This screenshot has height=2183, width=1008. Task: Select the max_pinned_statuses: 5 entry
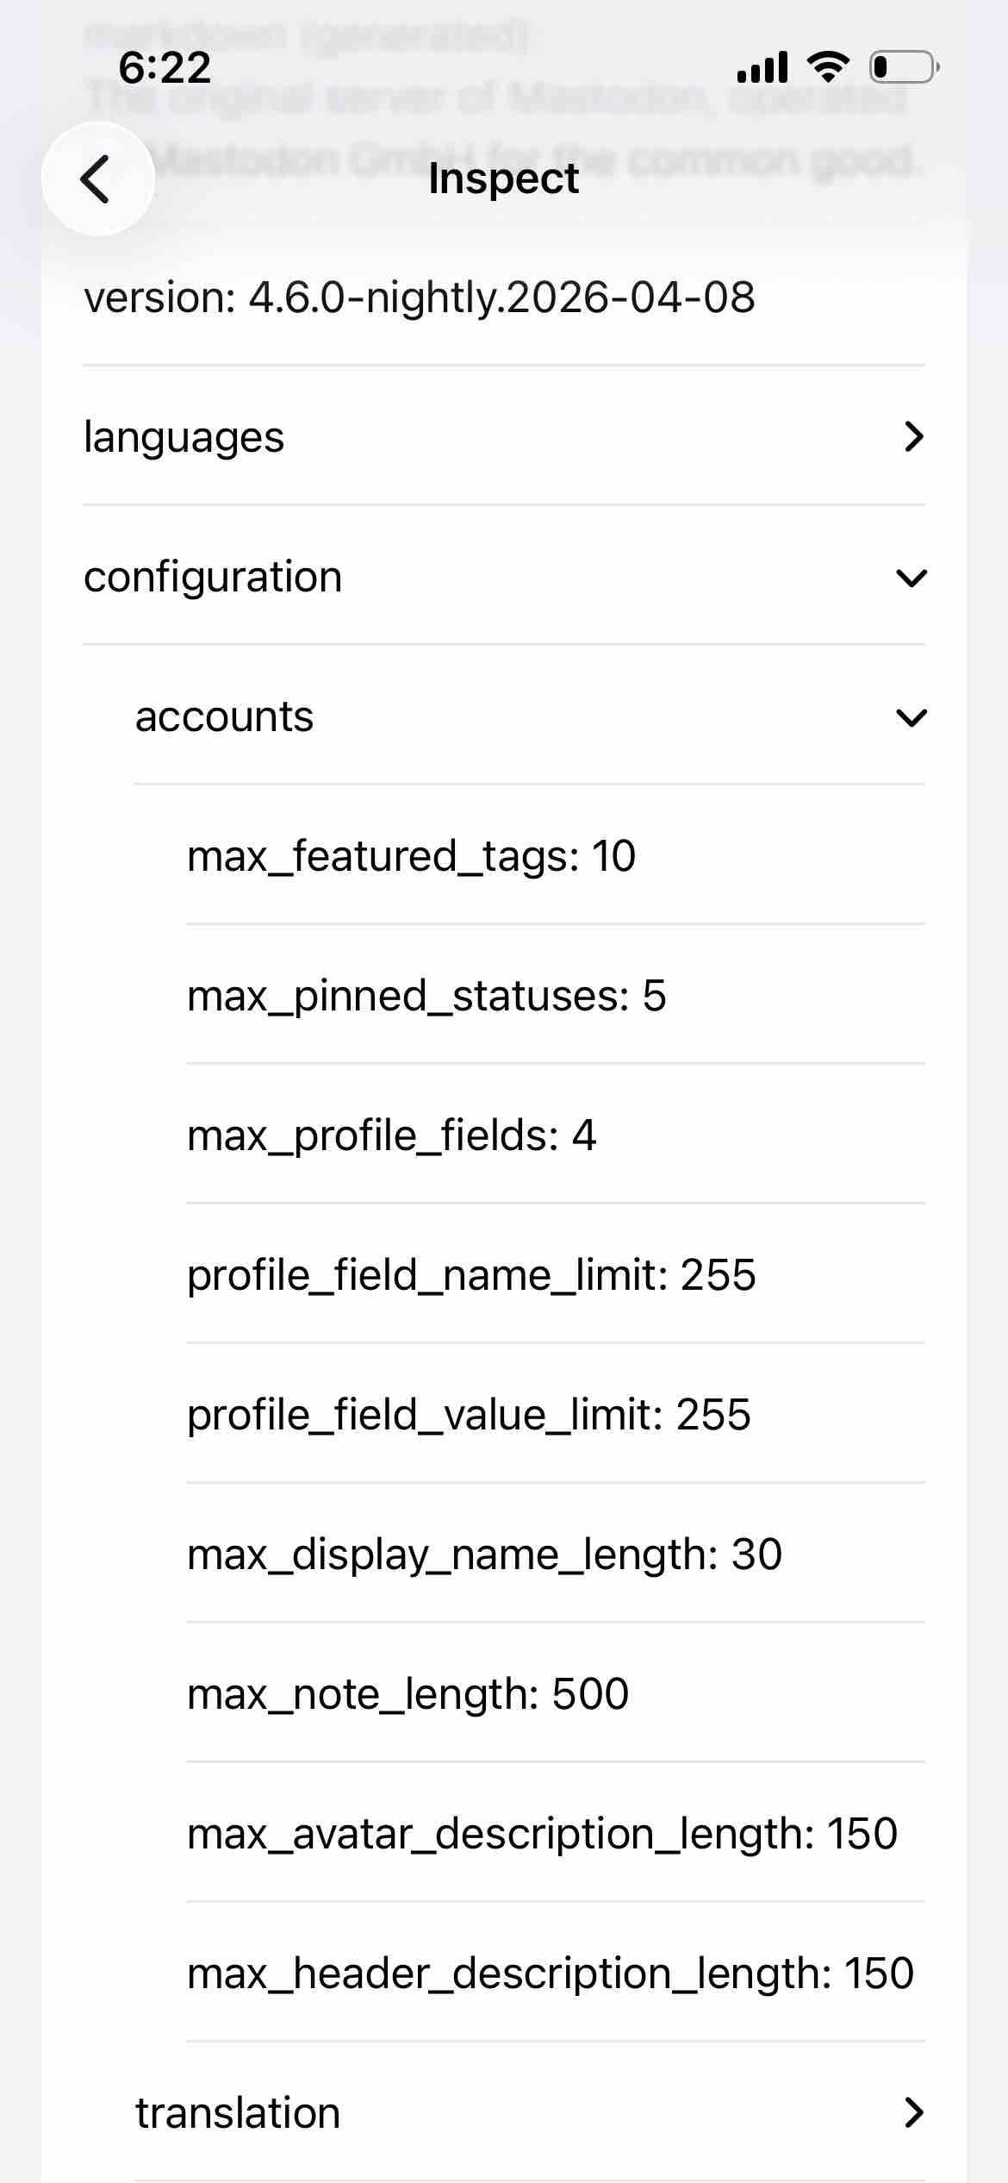pos(426,996)
